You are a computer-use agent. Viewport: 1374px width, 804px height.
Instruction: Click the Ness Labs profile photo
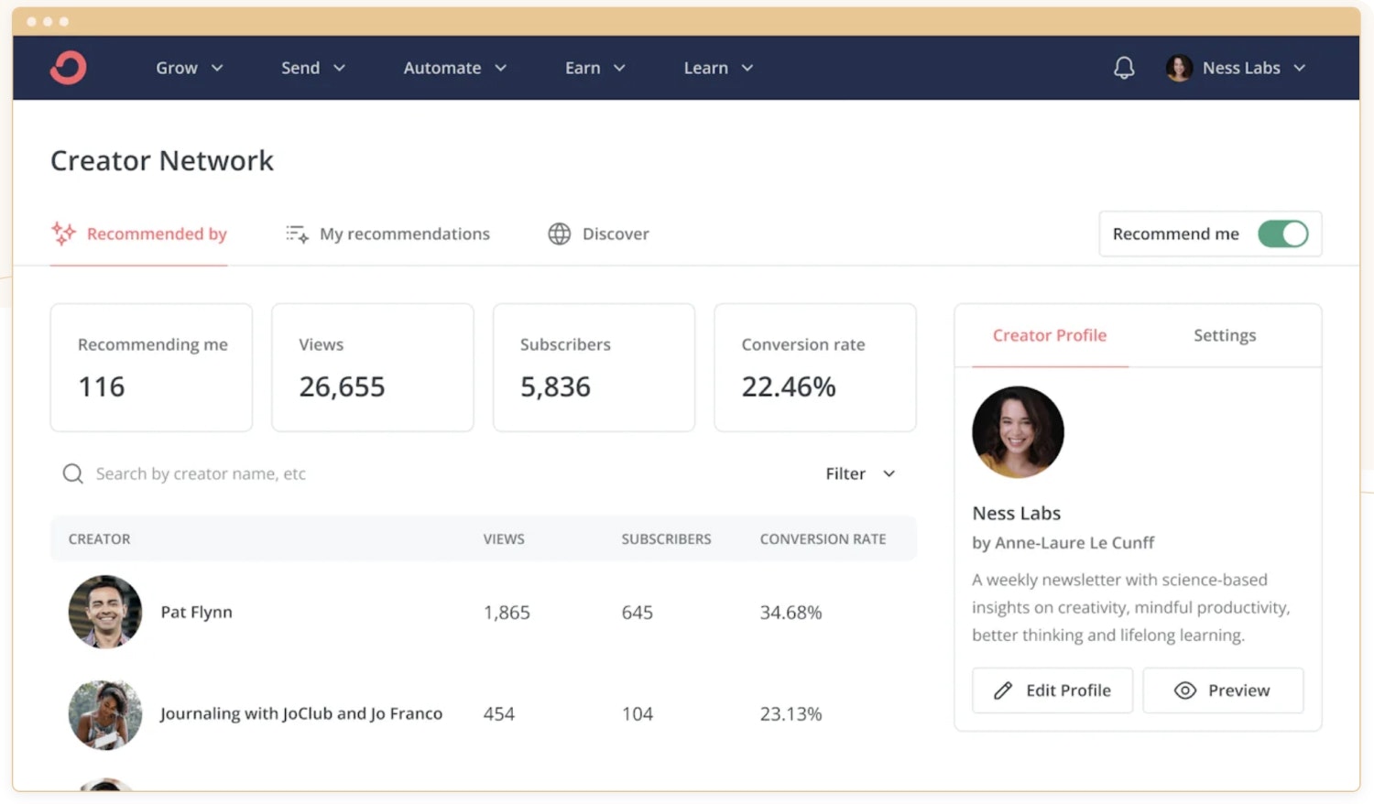pos(1018,432)
